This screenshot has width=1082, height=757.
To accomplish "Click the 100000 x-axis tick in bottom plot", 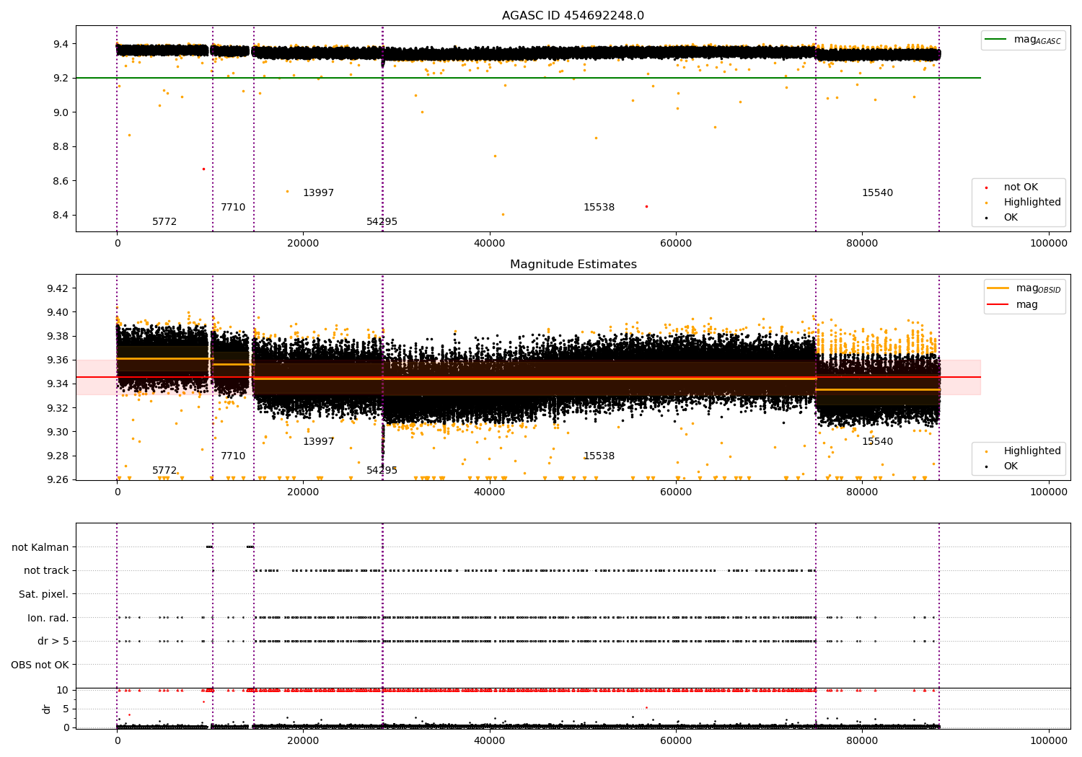I will tap(1048, 740).
